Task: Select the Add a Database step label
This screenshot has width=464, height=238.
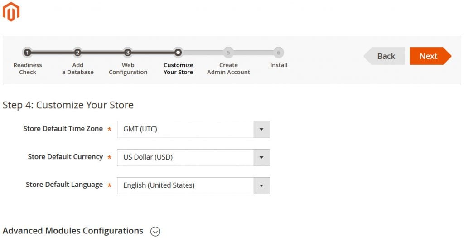Action: click(78, 68)
